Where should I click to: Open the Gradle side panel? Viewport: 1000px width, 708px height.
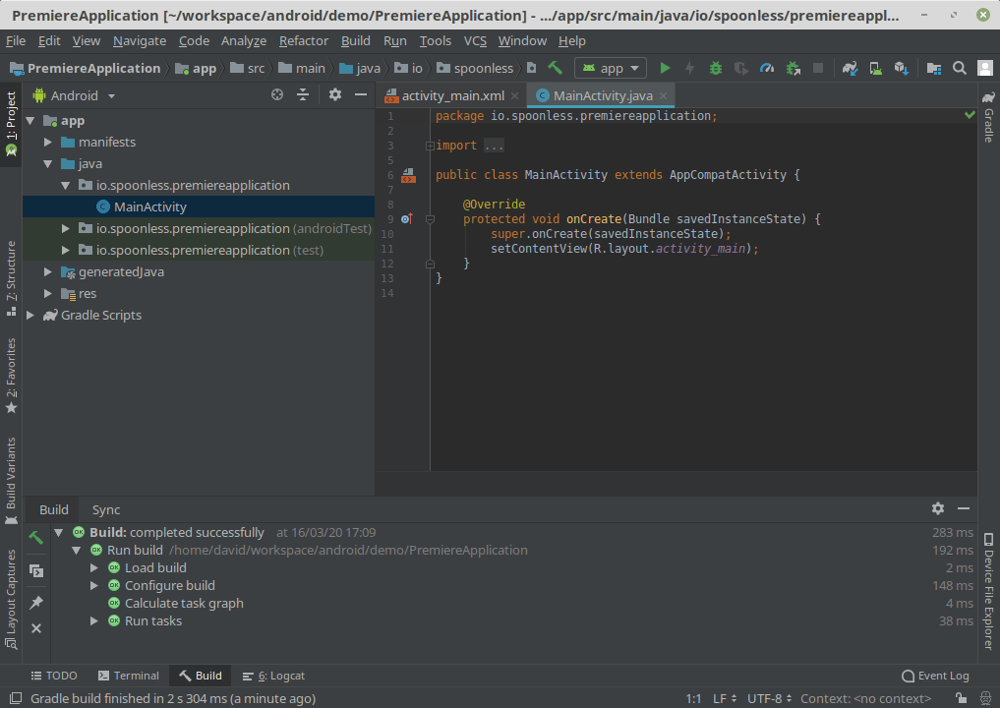(988, 116)
